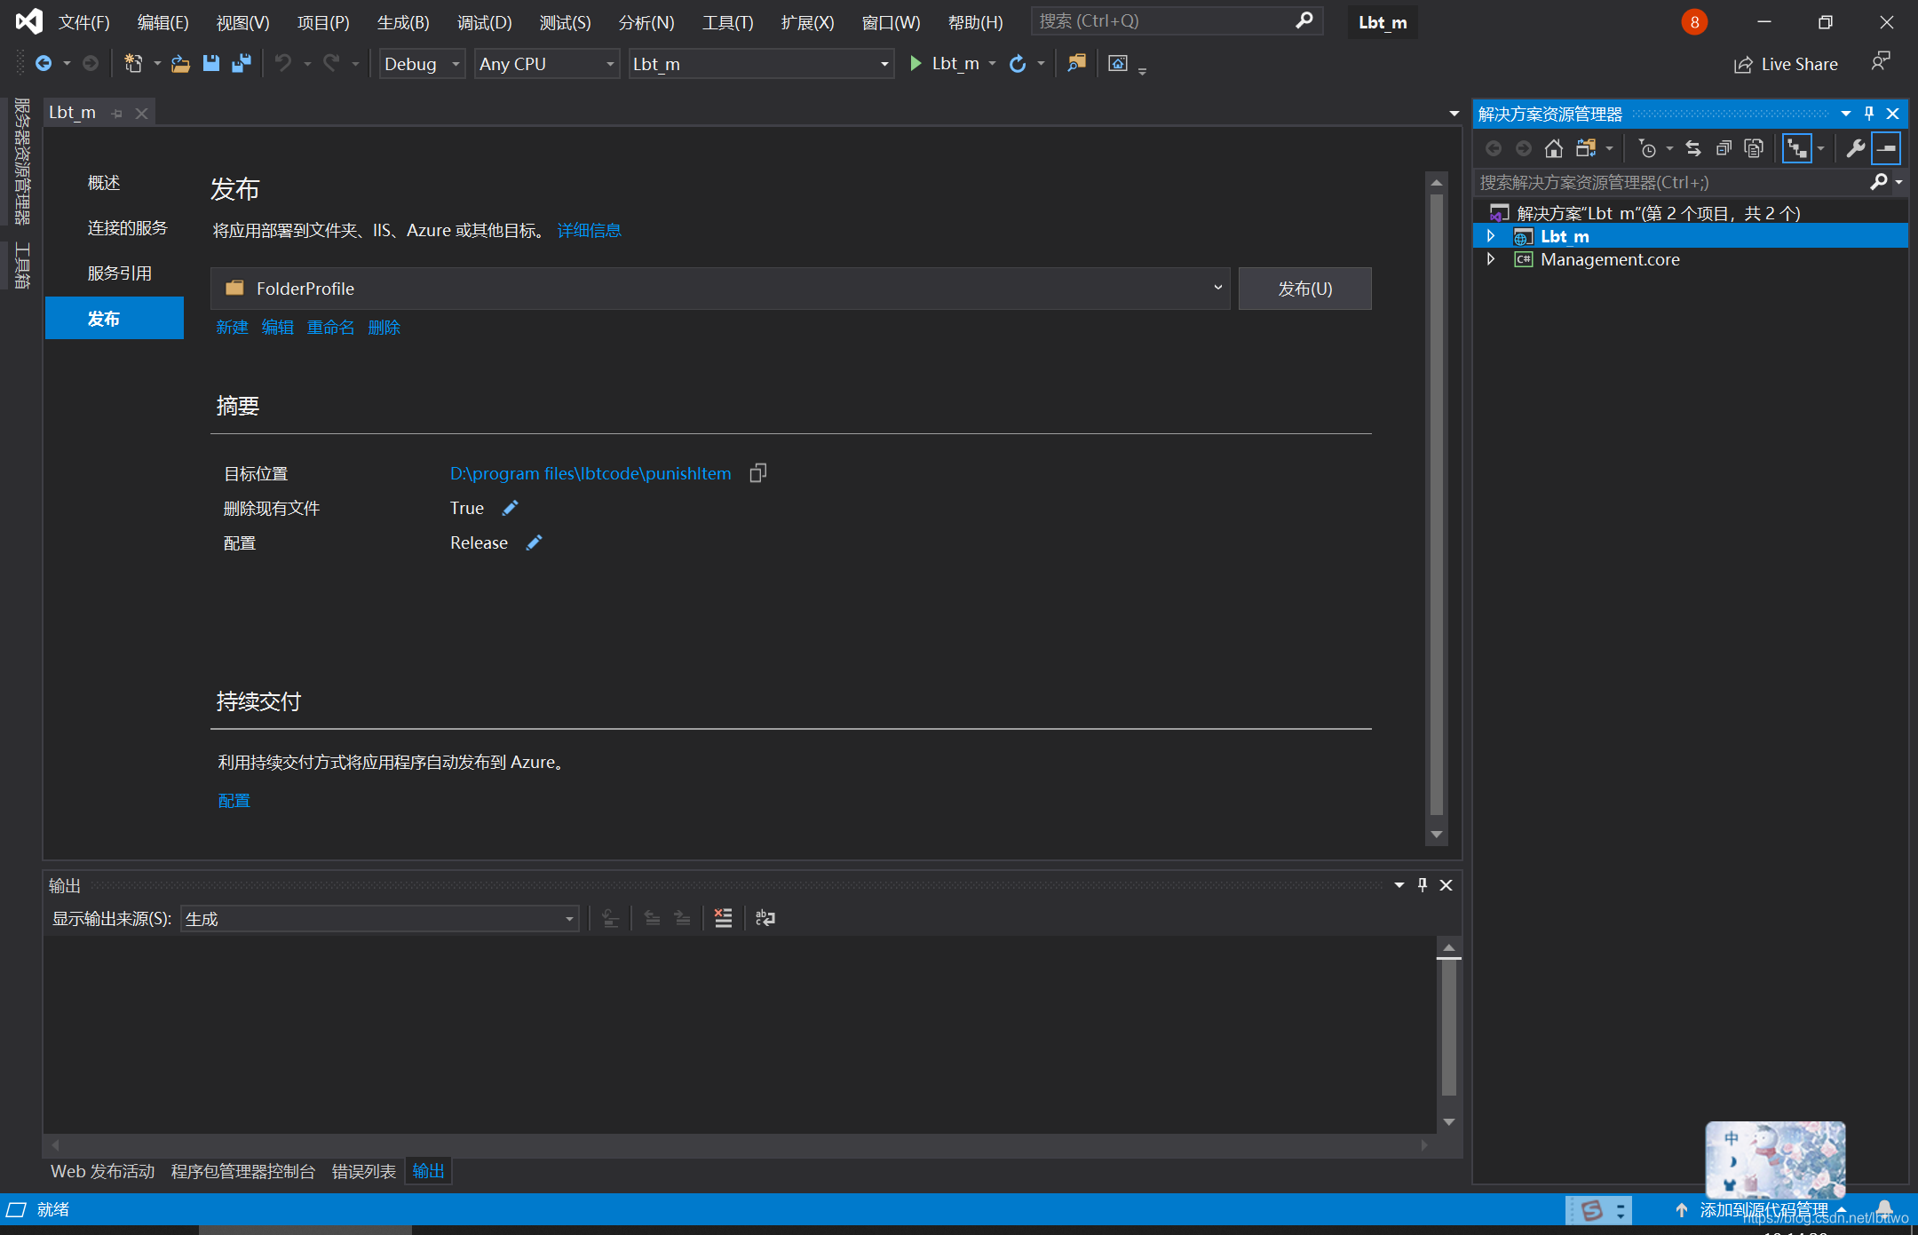Pin the Solution Explorer panel

point(1869,114)
